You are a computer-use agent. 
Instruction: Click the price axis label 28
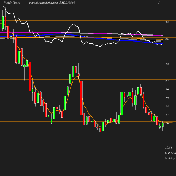pyautogui.click(x=167, y=22)
